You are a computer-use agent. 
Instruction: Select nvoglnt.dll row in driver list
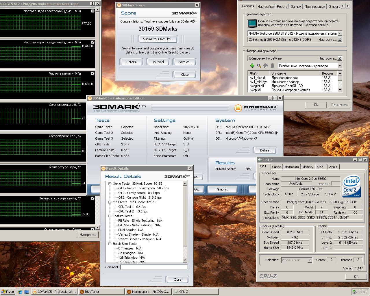[x=293, y=86]
